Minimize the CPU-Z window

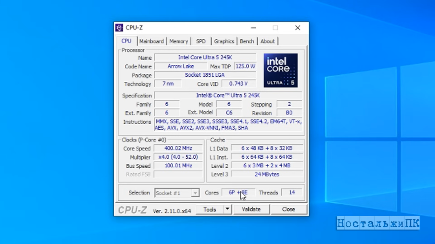(253, 28)
